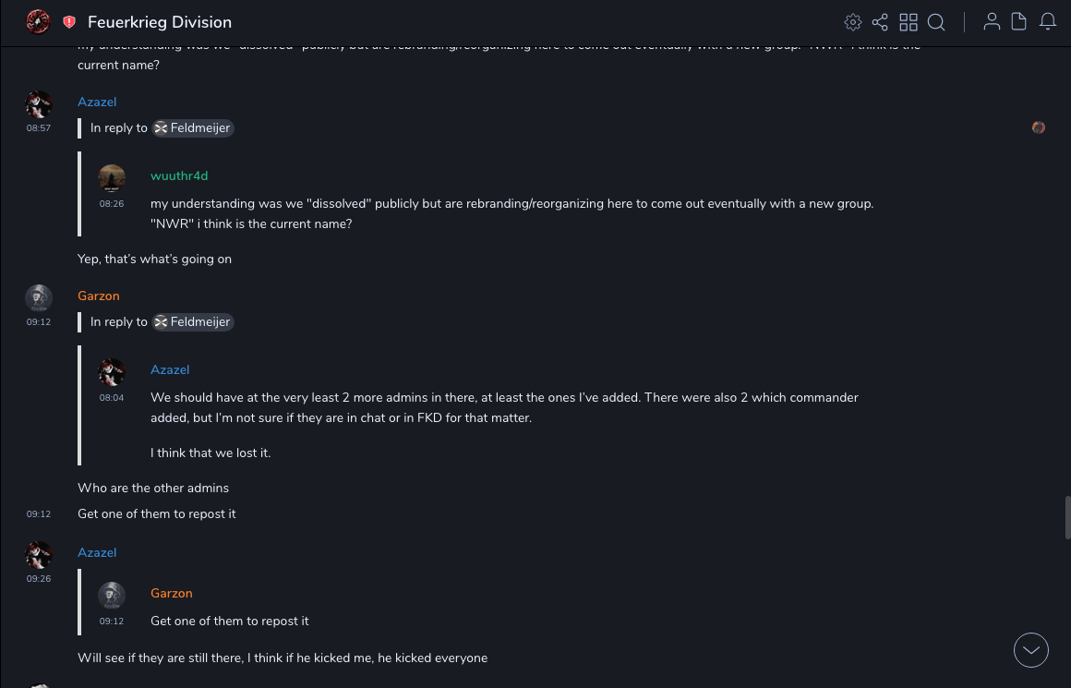The width and height of the screenshot is (1071, 688).
Task: Open the Feldmeijer mention pill under Garzon
Action: point(193,322)
